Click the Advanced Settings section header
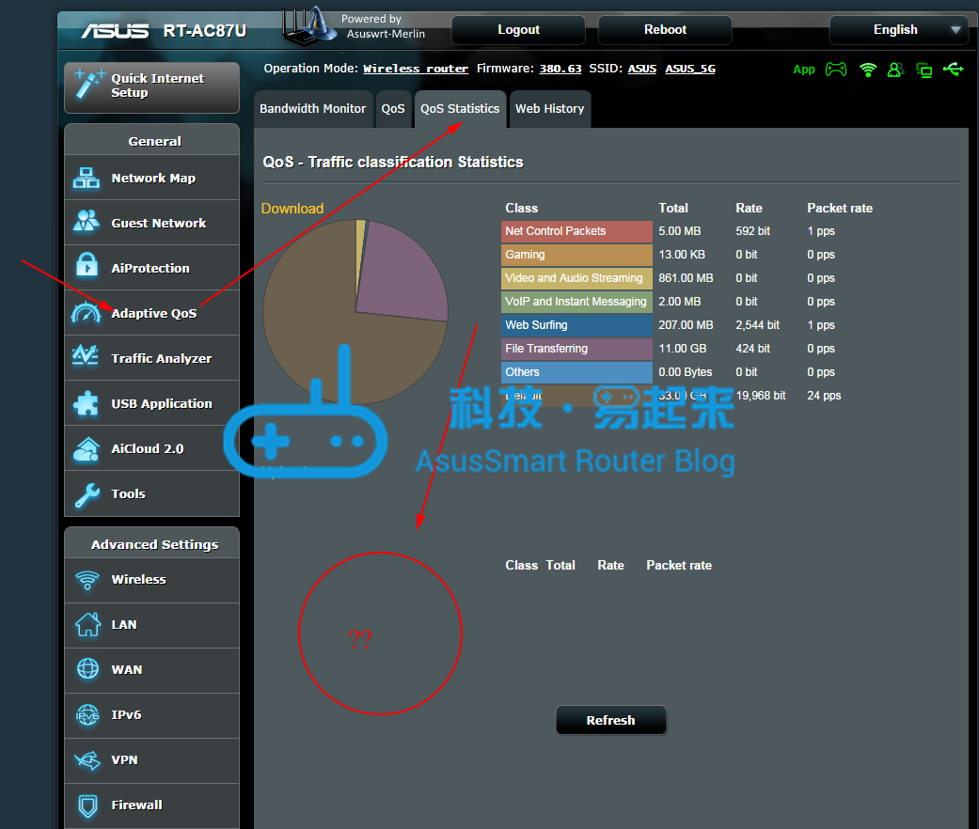Screen dimensions: 979x829 (x=151, y=544)
